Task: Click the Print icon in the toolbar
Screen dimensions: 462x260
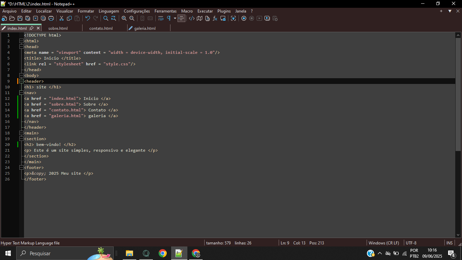Action: 51,18
